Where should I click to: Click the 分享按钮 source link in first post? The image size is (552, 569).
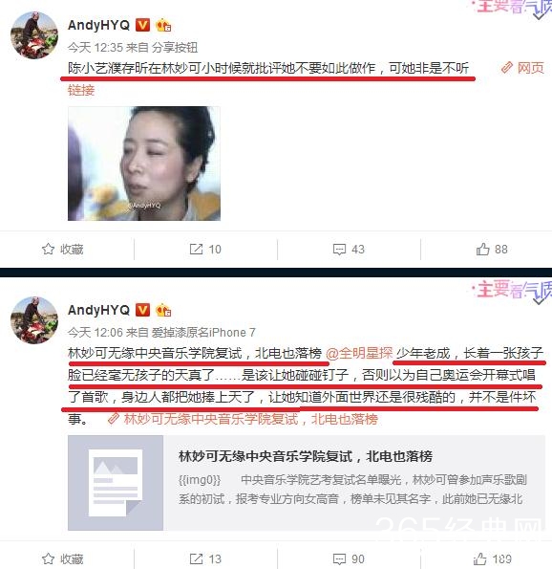[175, 47]
